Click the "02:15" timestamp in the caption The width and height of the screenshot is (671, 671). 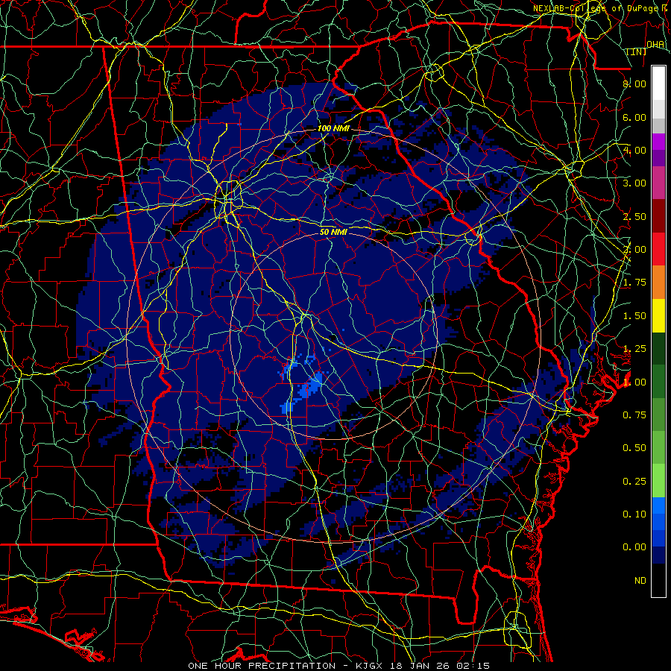pyautogui.click(x=472, y=666)
